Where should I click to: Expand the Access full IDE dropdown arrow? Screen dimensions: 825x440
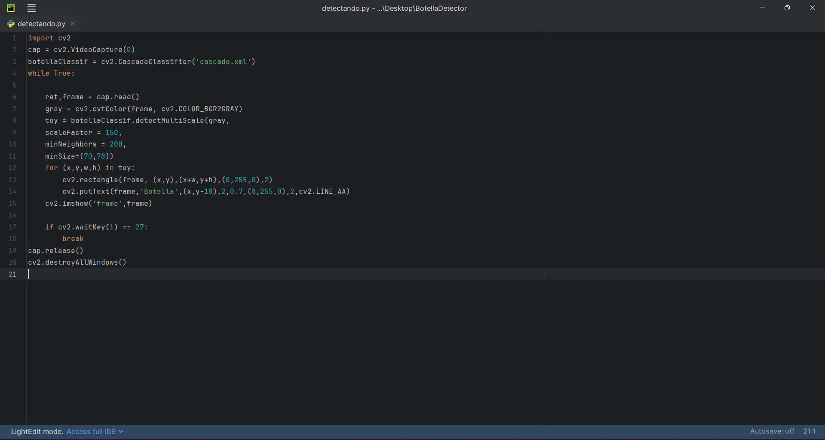tap(121, 431)
